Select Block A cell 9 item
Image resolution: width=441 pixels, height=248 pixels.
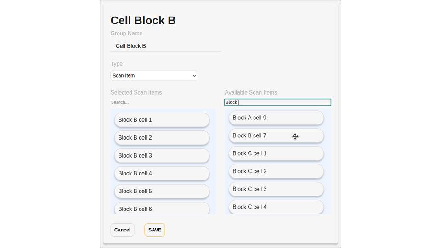pos(276,118)
